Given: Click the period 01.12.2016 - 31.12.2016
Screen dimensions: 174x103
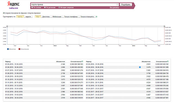Looking at the screenshot, I should click(x=95, y=85).
